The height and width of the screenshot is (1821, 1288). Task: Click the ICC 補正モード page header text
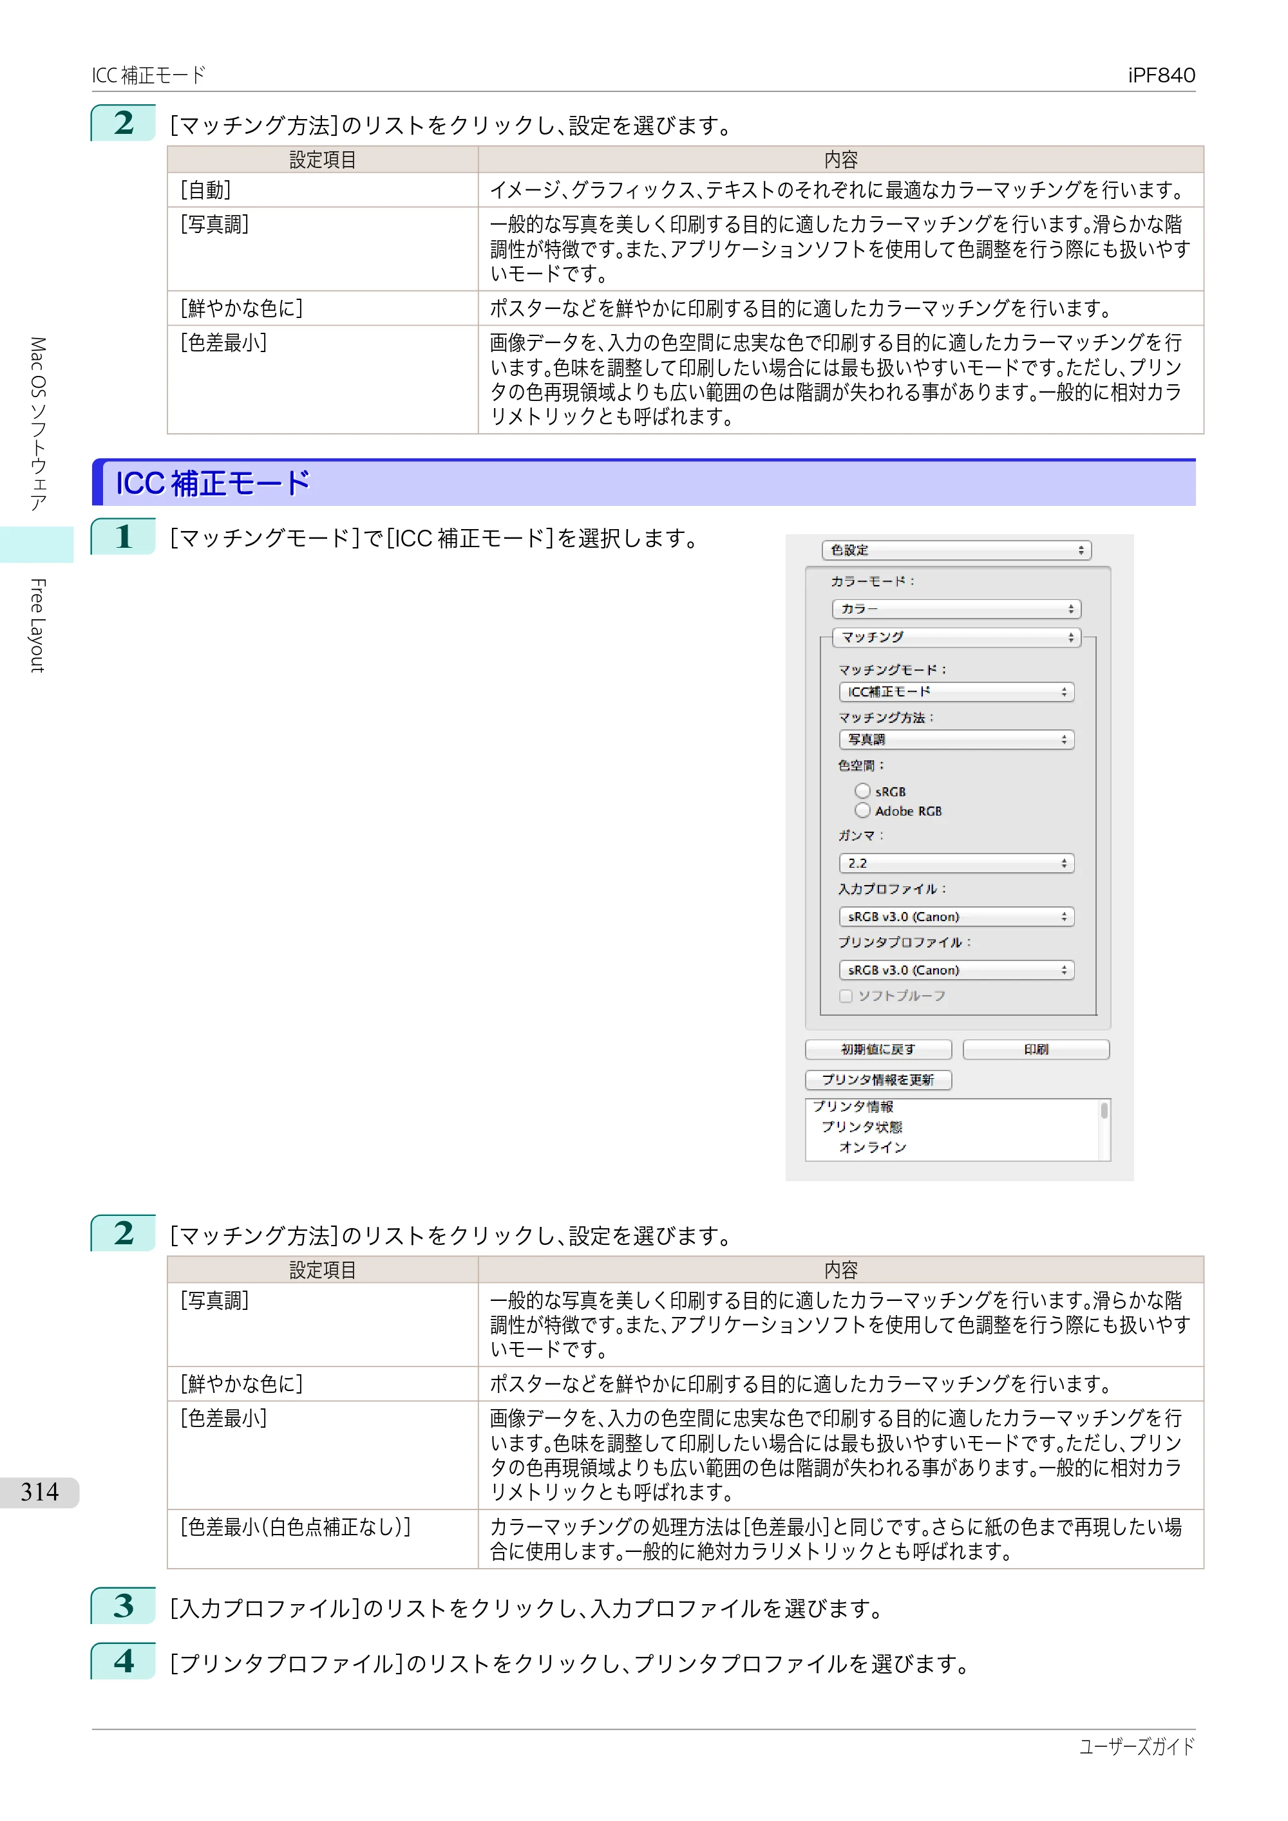(148, 75)
